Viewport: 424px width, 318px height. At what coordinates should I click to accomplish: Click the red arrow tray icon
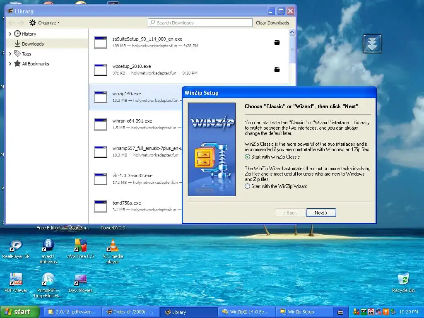pyautogui.click(x=371, y=312)
